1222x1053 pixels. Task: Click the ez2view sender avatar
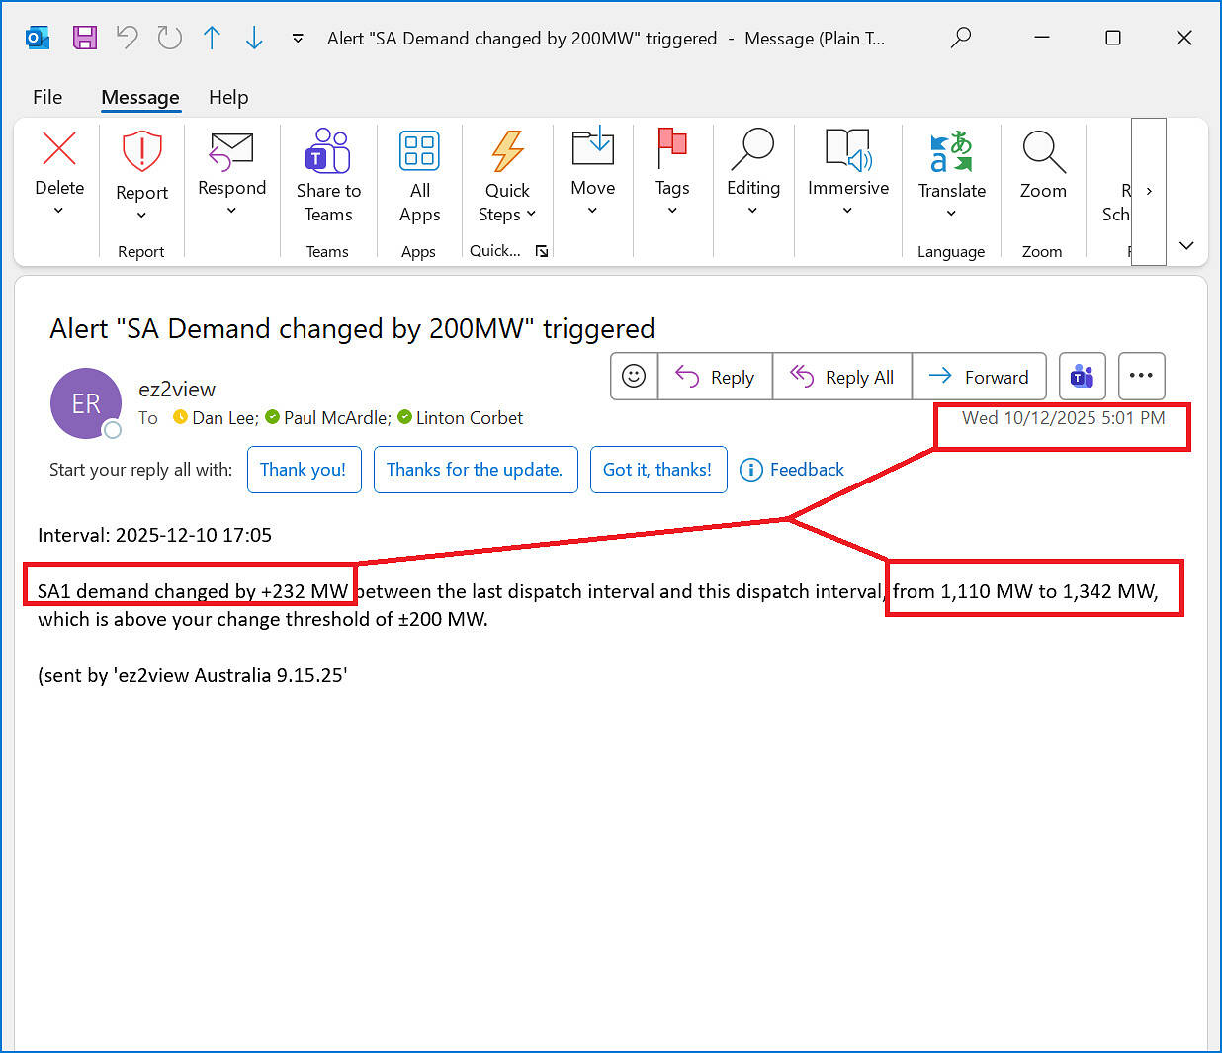pyautogui.click(x=86, y=403)
